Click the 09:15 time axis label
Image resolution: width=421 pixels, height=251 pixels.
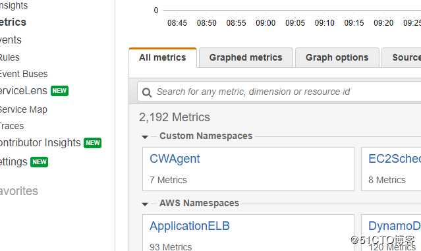point(354,23)
